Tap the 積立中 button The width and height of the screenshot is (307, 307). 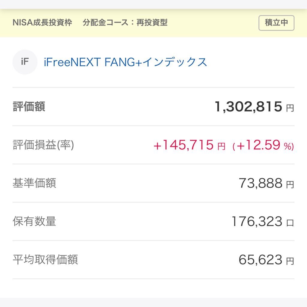point(276,23)
